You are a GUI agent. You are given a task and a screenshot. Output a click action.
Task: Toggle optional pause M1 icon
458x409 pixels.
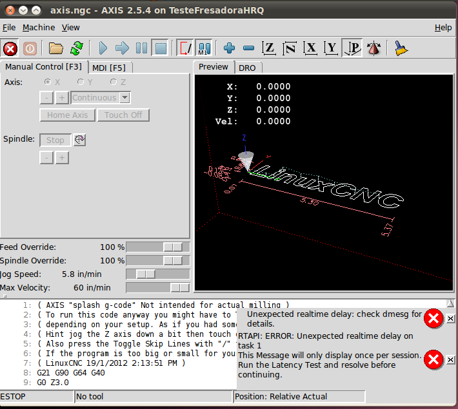[x=204, y=48]
